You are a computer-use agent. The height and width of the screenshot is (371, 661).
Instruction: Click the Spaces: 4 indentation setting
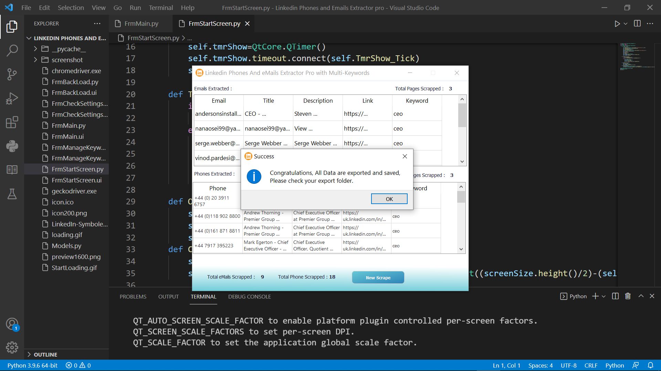(541, 365)
